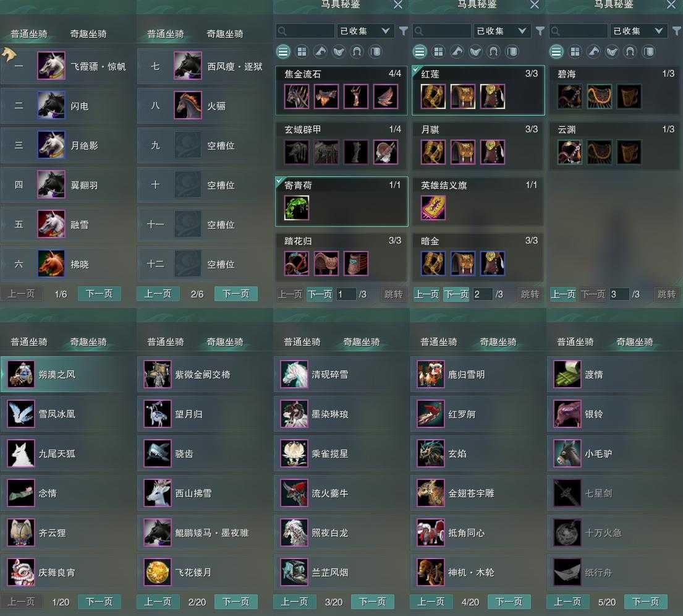Select the 飞霞骠·惊帆 horse icon
The height and width of the screenshot is (616, 683).
(51, 66)
